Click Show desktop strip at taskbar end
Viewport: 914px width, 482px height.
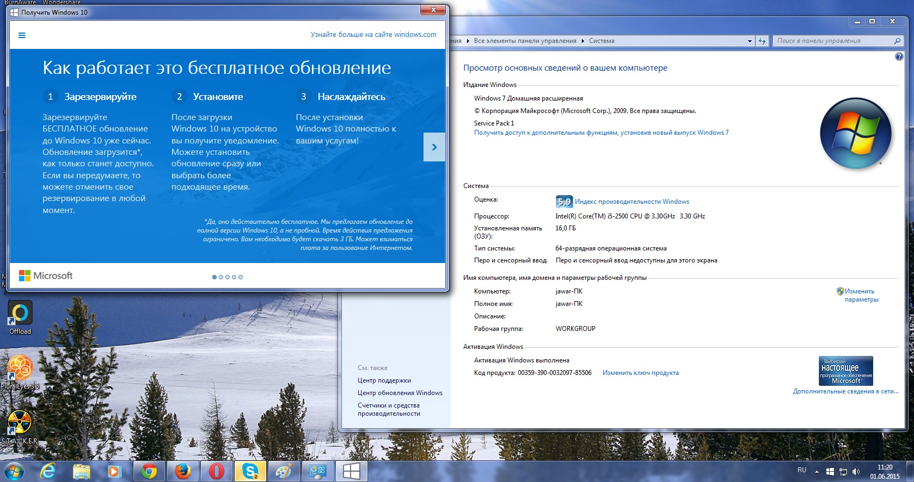(910, 472)
